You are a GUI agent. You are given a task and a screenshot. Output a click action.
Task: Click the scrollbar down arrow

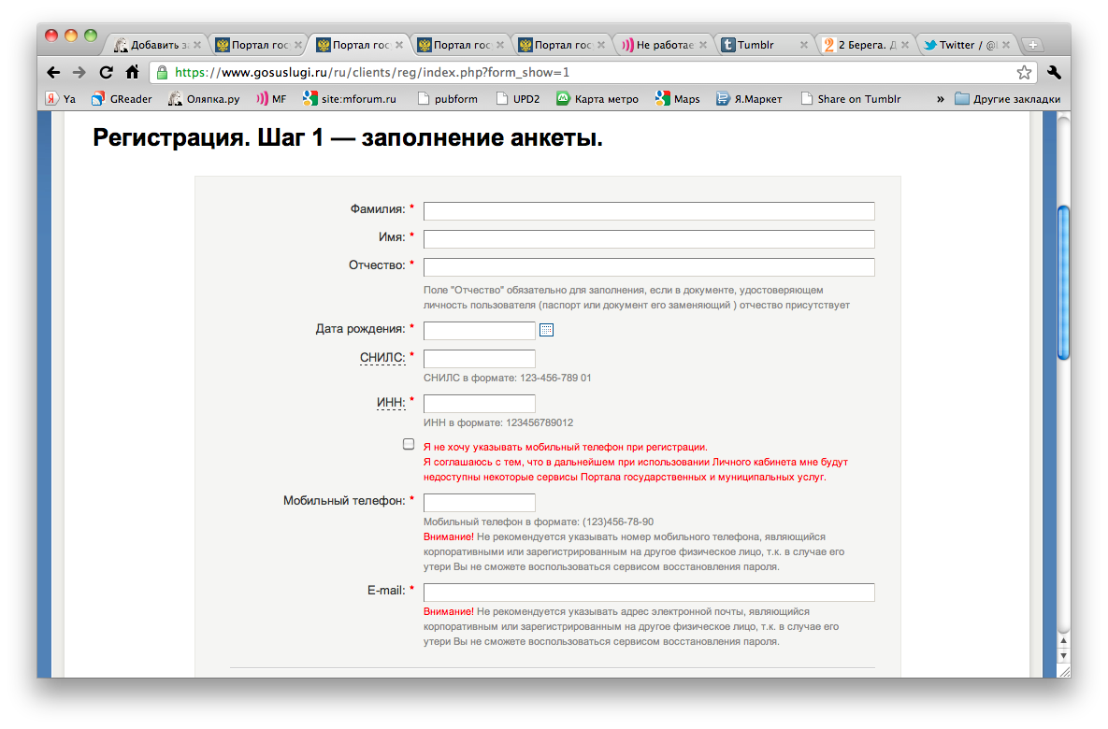click(1063, 655)
